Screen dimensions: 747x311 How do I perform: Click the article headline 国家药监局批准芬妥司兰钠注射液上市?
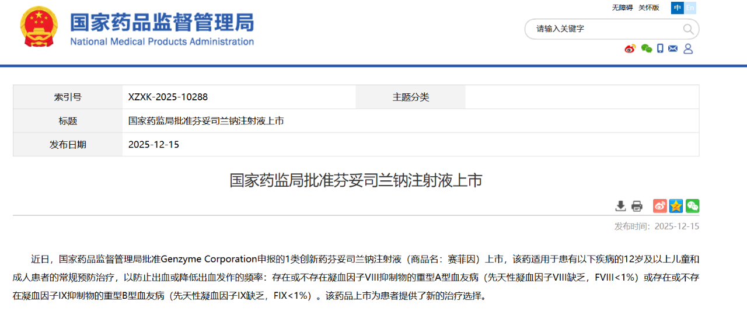(x=356, y=180)
